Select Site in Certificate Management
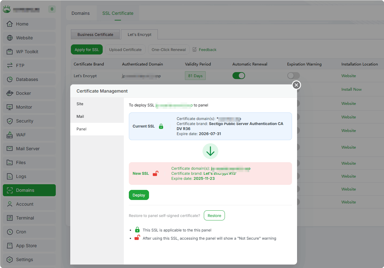Image resolution: width=384 pixels, height=268 pixels. pos(97,104)
